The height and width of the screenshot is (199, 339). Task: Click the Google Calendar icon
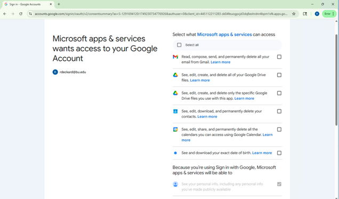(175, 130)
